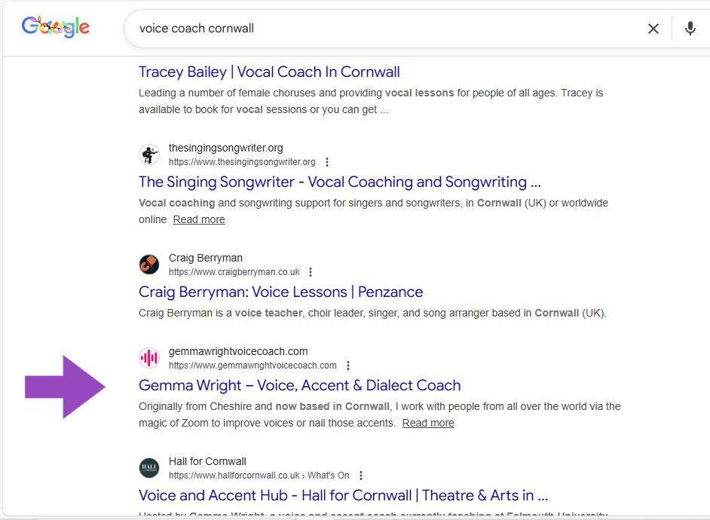Click the Google logo

pos(56,28)
